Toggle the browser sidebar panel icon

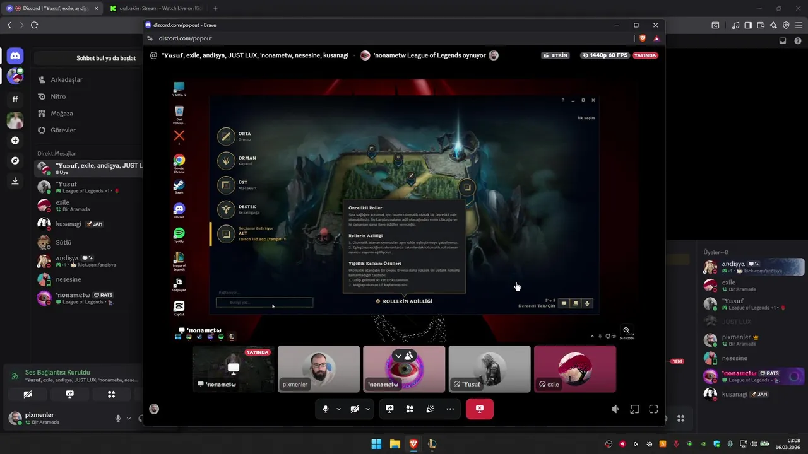(748, 25)
